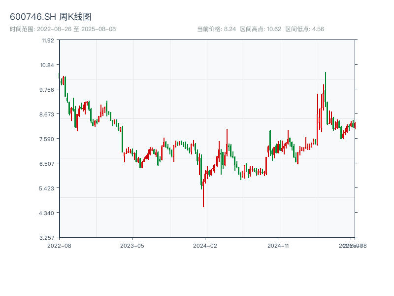Click the interval low 4.56 label

tap(304, 29)
